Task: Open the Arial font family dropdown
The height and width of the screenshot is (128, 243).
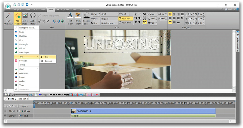Action: point(109,14)
